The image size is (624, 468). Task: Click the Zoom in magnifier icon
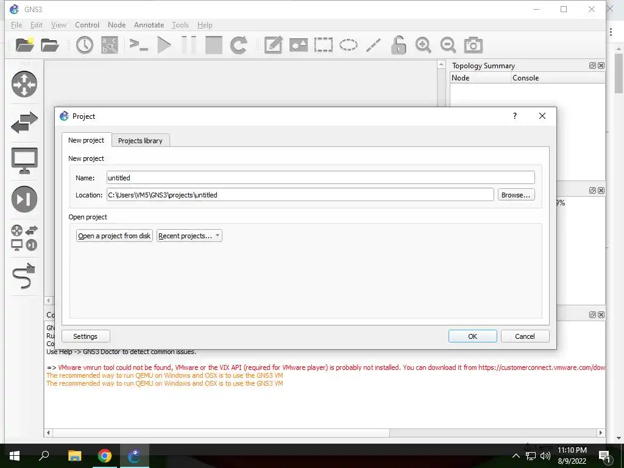423,45
